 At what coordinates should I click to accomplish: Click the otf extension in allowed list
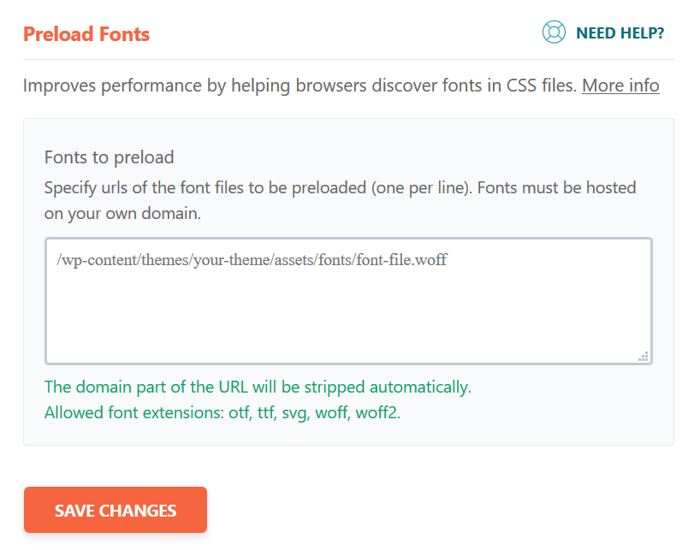239,412
